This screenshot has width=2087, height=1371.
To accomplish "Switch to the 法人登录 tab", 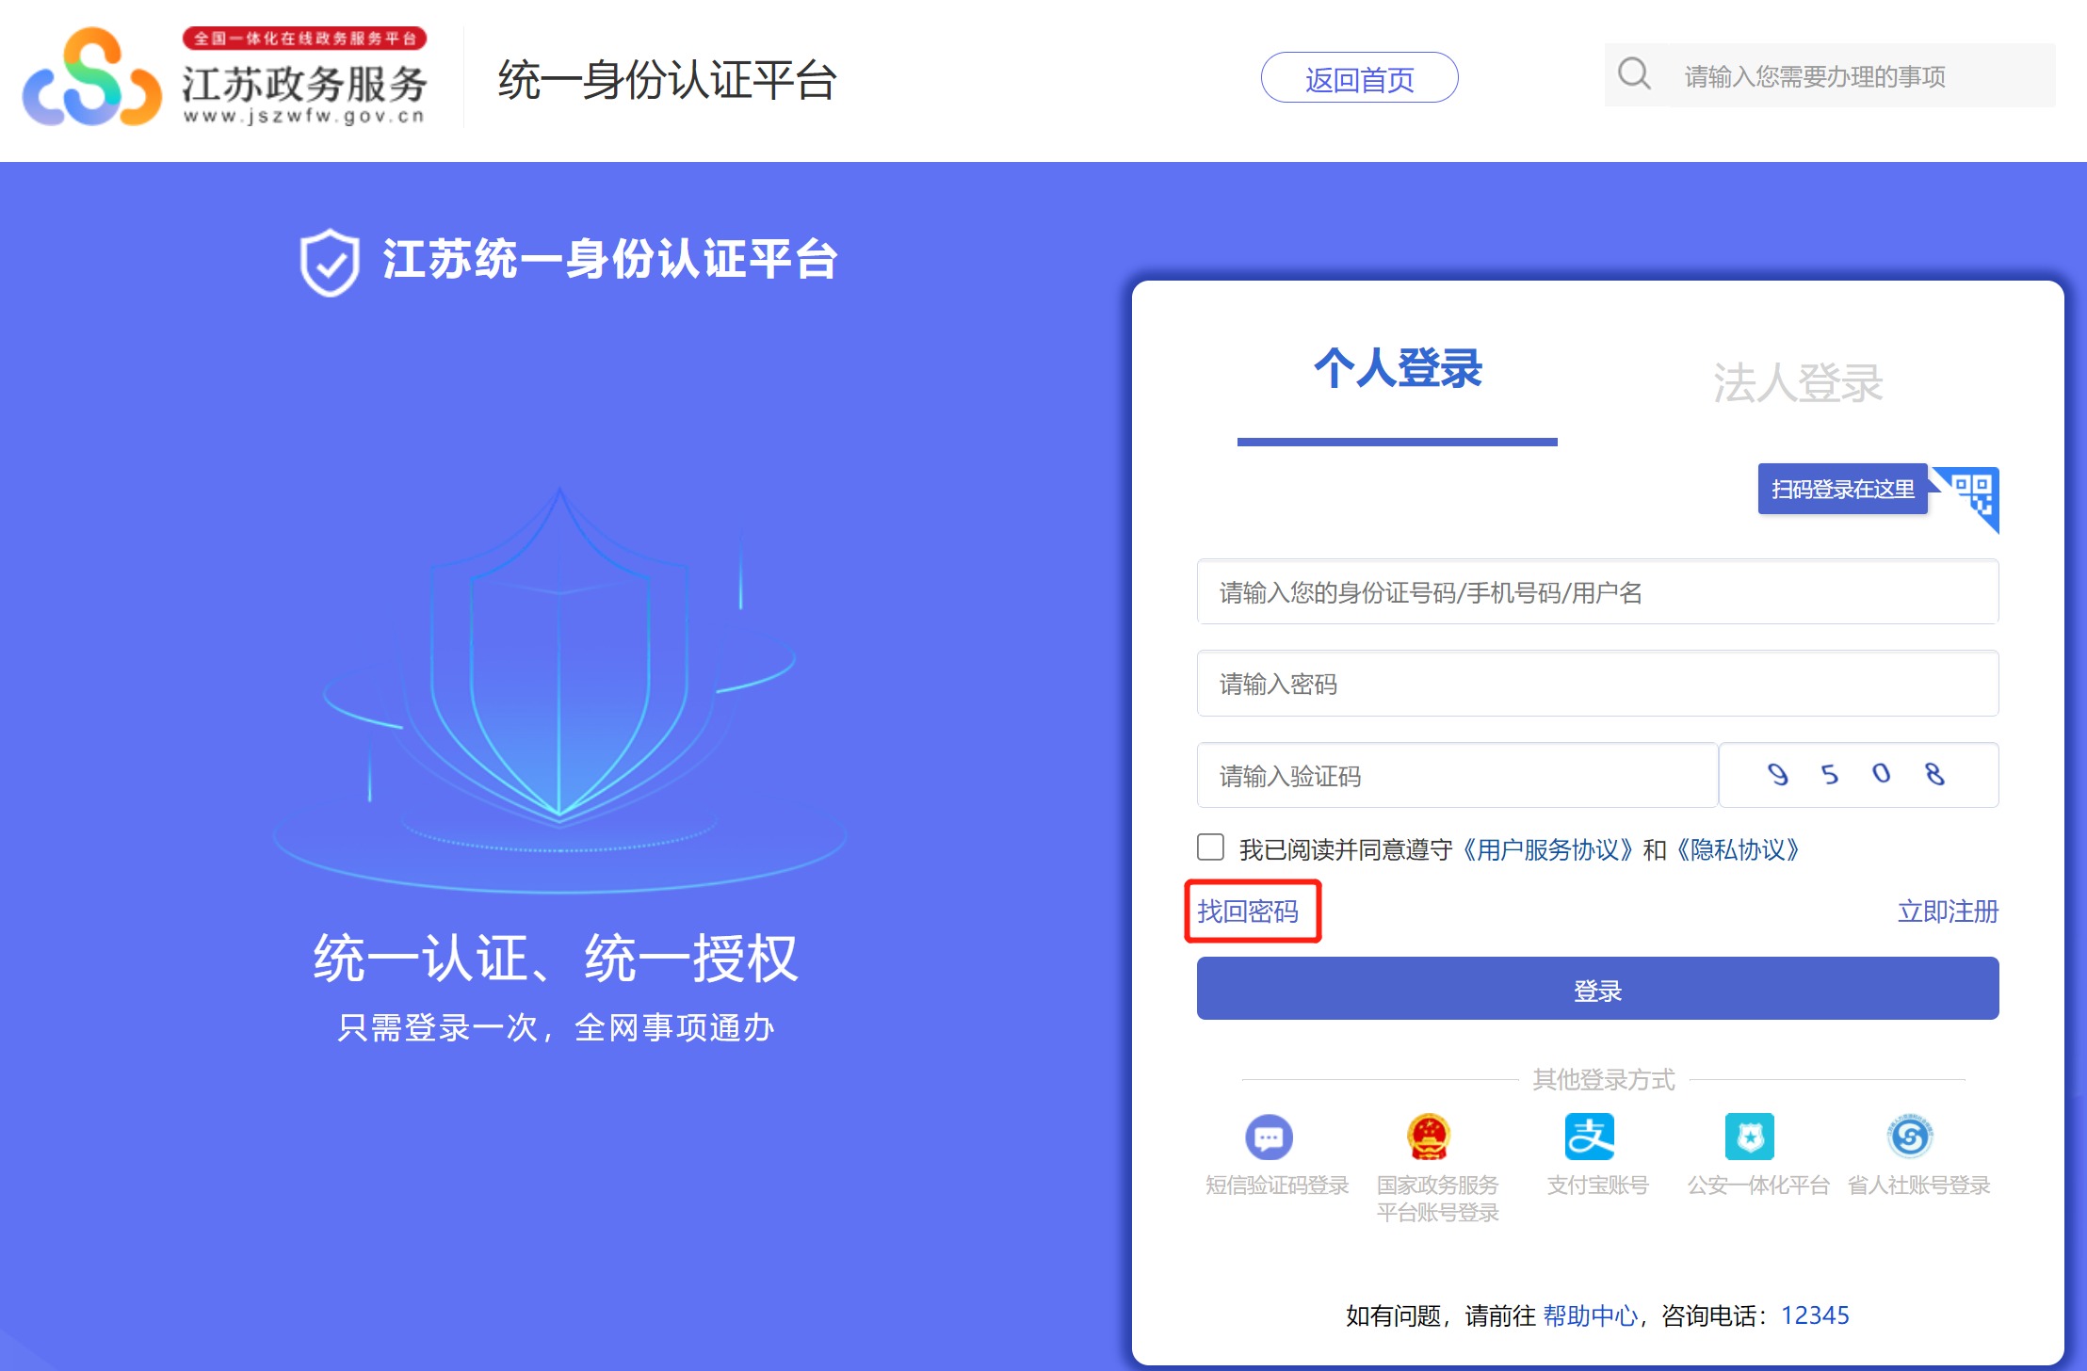I will 1797,383.
